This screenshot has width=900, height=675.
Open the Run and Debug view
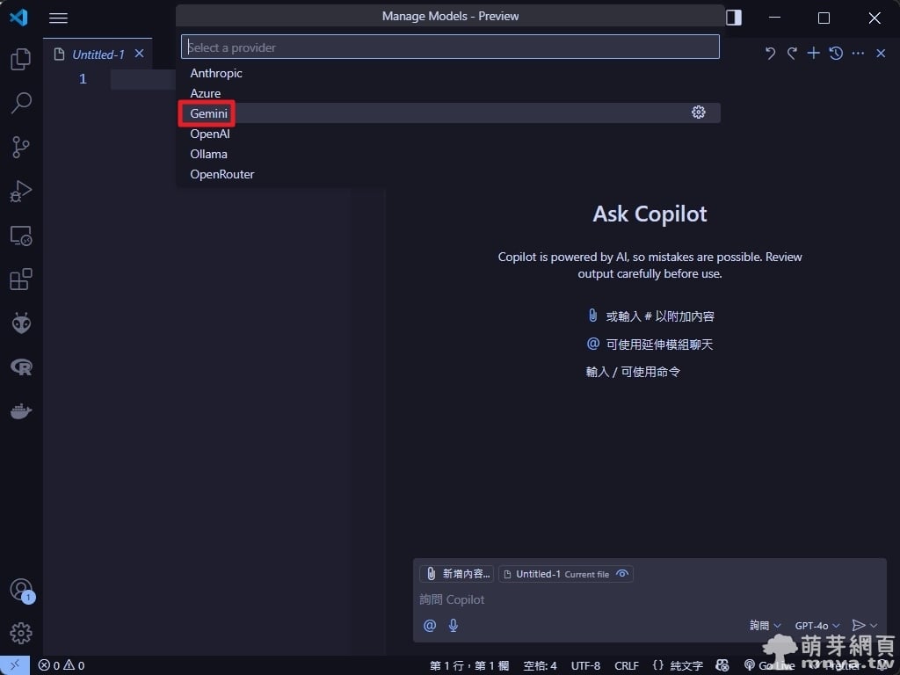pos(21,191)
